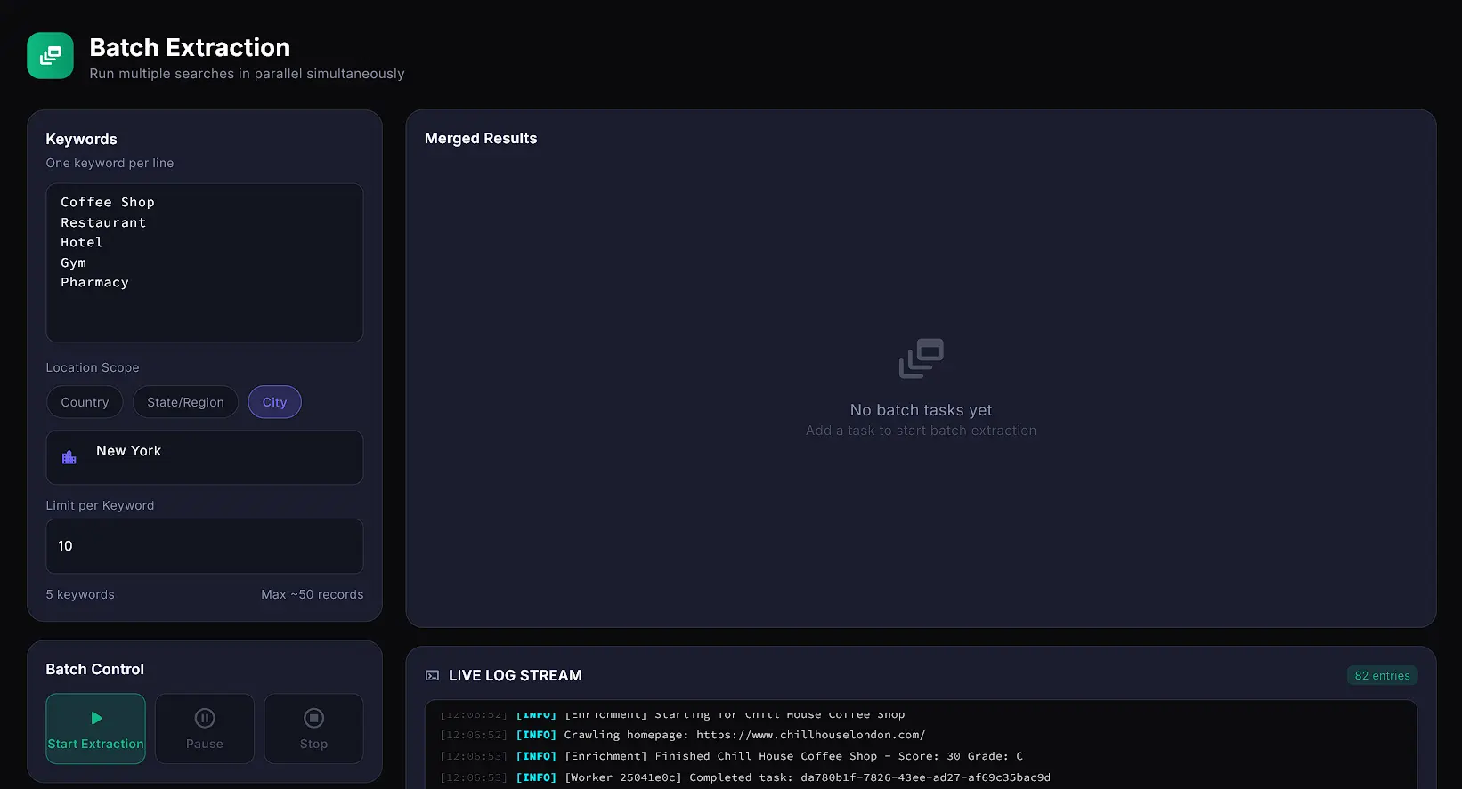Image resolution: width=1462 pixels, height=789 pixels.
Task: Click the log line with 'Score: 30 Grade: C'
Action: pos(732,756)
